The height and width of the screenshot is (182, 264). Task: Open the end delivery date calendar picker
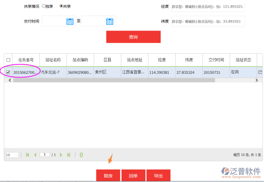(110, 21)
